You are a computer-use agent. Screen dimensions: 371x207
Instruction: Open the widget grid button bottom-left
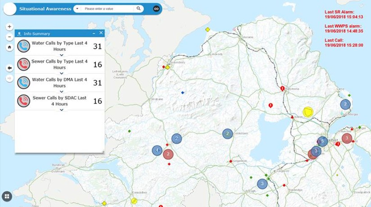point(7,196)
